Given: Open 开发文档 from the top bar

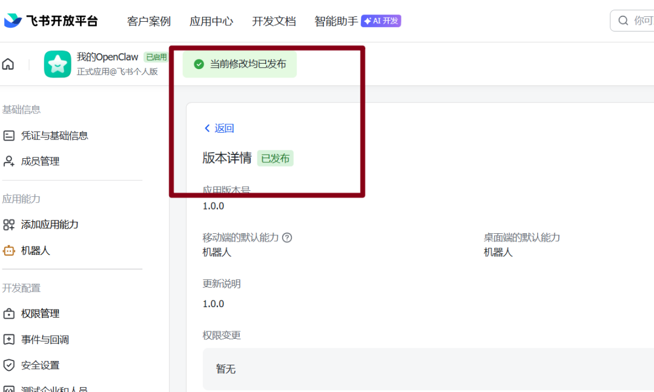Looking at the screenshot, I should coord(274,21).
